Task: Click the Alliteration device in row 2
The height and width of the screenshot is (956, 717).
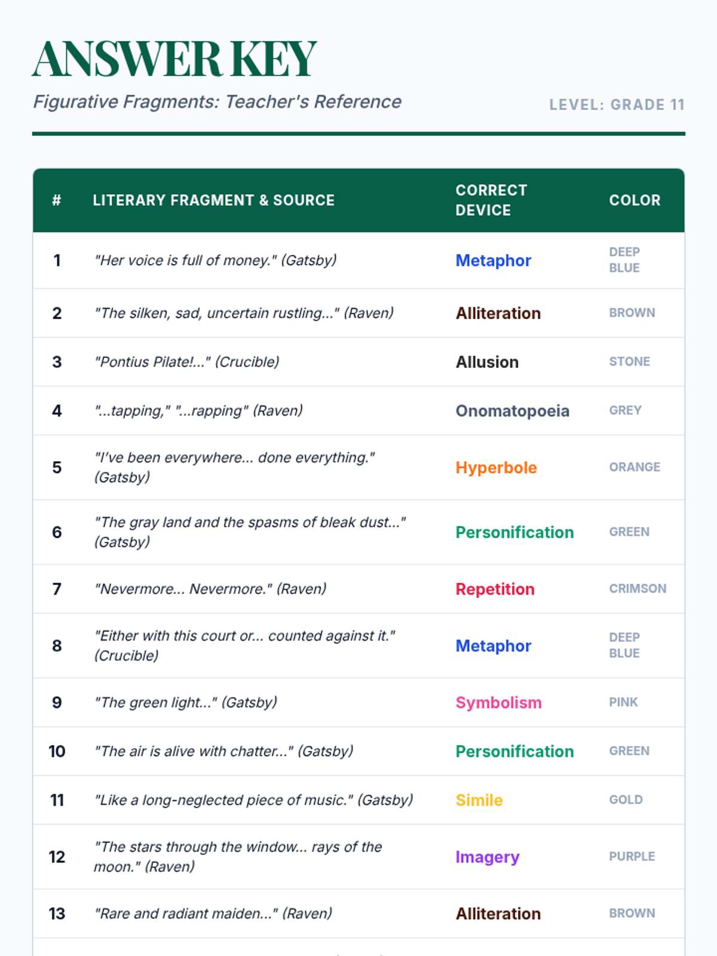Action: point(498,313)
